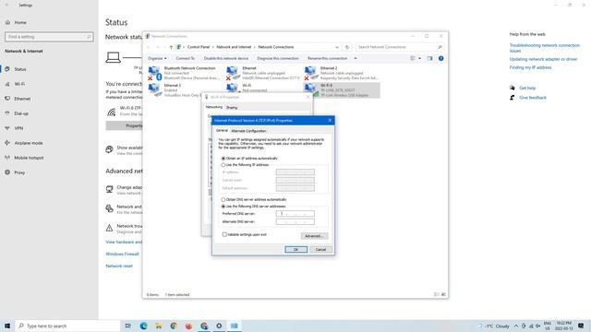The height and width of the screenshot is (332, 591).
Task: Open Home in Settings sidebar
Action: (x=20, y=22)
